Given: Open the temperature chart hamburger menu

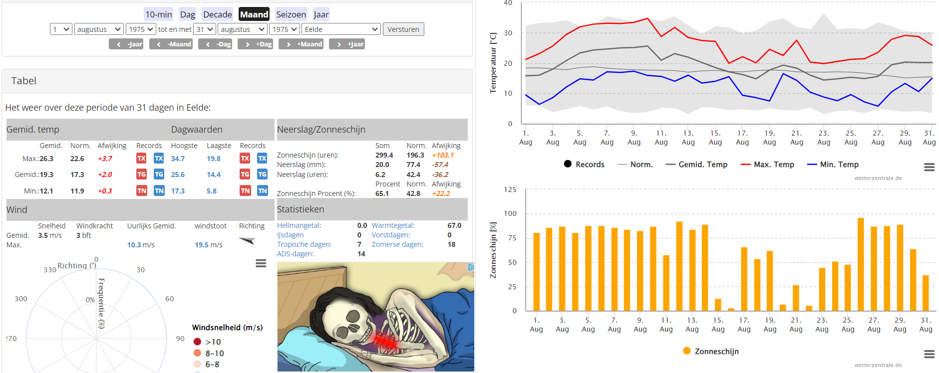Looking at the screenshot, I should 929,168.
